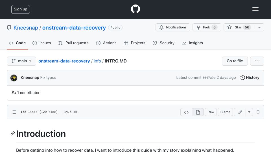Open the table of contents outline icon
The height and width of the screenshot is (152, 271).
[14, 112]
